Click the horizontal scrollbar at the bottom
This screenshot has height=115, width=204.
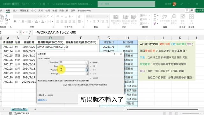[163, 109]
